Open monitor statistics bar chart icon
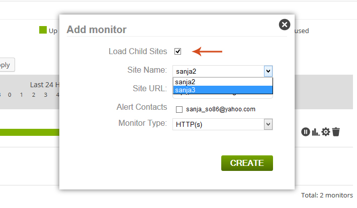357x208 pixels. click(x=316, y=132)
